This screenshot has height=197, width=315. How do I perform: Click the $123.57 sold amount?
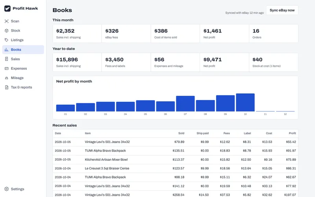pyautogui.click(x=178, y=169)
